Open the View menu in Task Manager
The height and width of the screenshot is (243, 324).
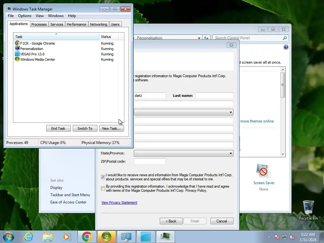click(x=40, y=16)
